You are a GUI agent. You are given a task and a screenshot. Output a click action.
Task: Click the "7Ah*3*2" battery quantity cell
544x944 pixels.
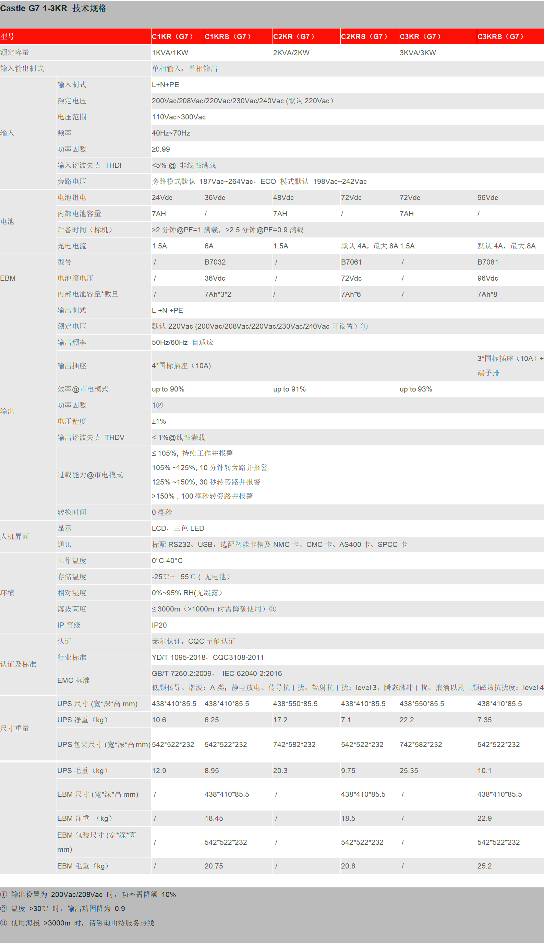(218, 294)
